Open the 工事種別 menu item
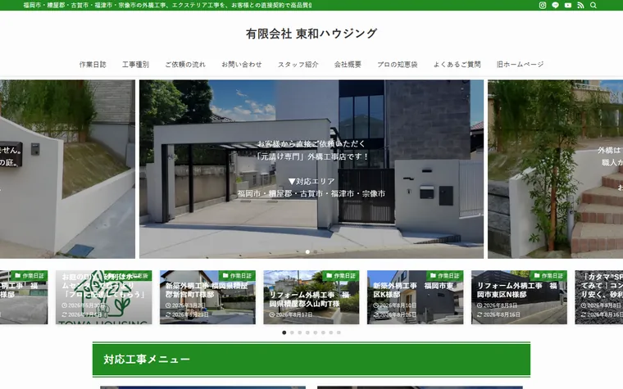The height and width of the screenshot is (389, 623). click(135, 65)
